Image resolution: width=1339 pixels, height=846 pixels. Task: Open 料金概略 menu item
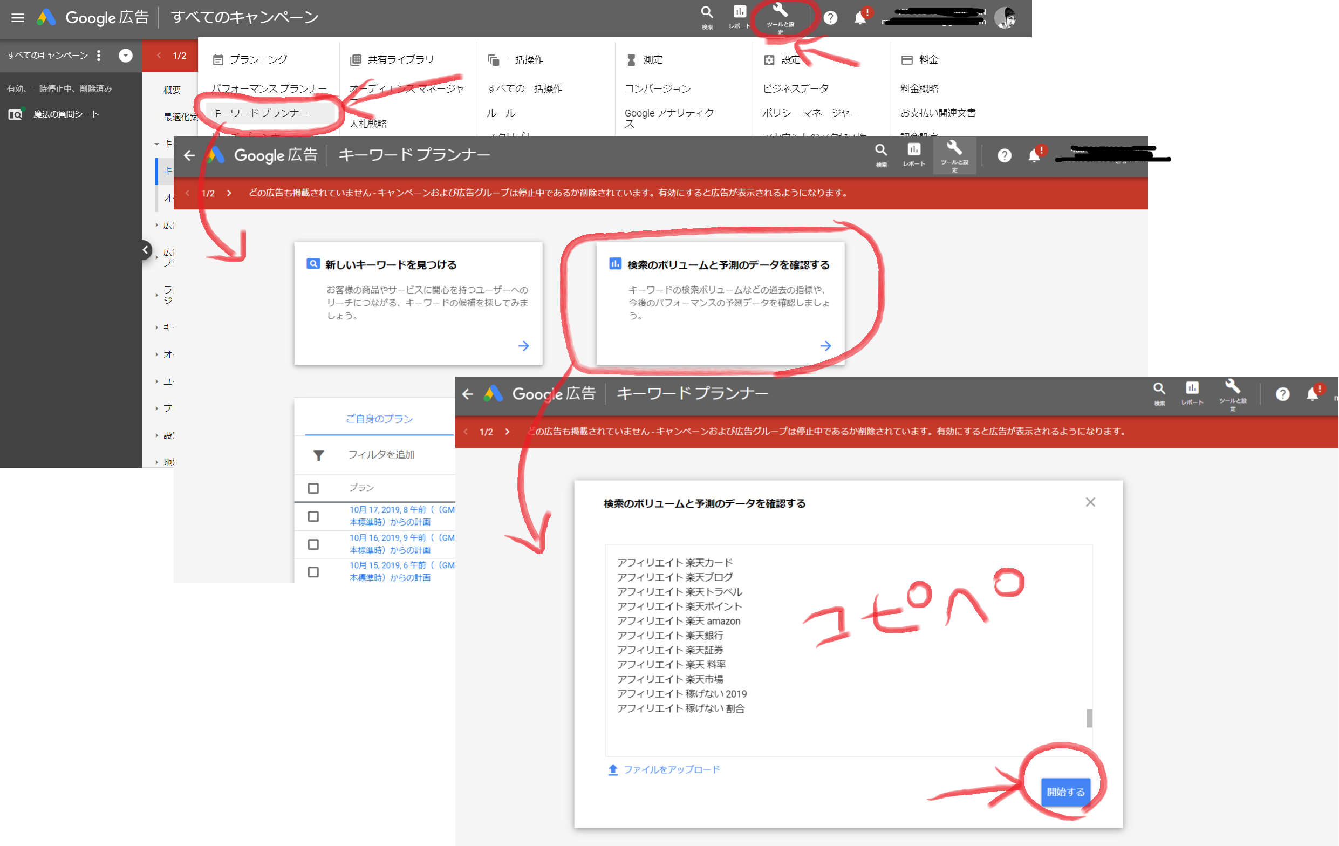tap(919, 88)
